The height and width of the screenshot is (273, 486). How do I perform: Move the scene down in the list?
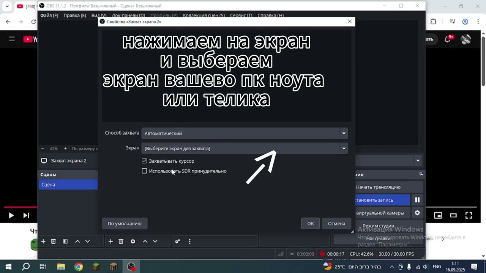pyautogui.click(x=87, y=241)
